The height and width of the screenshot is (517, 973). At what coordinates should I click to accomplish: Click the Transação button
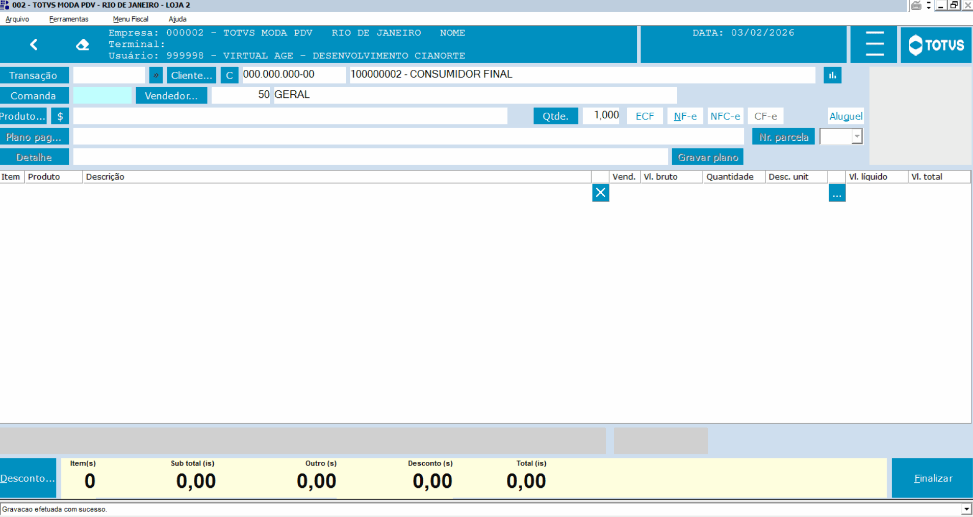pyautogui.click(x=34, y=75)
